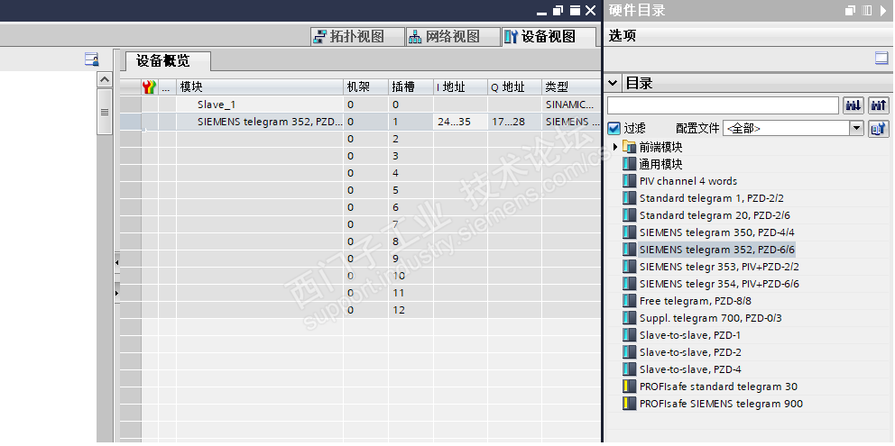Open the device overview tab (设备概览)
Screen dimensions: 895x446
click(168, 60)
